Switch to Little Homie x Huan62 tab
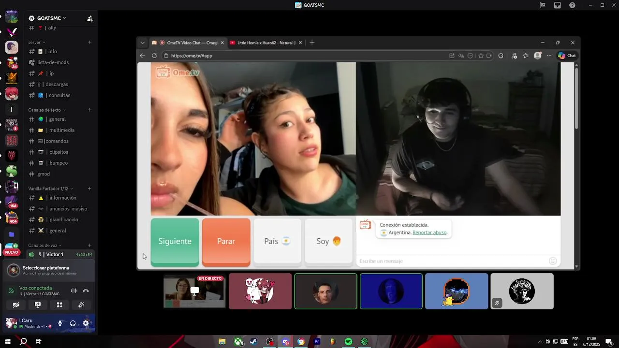619x348 pixels. point(265,43)
